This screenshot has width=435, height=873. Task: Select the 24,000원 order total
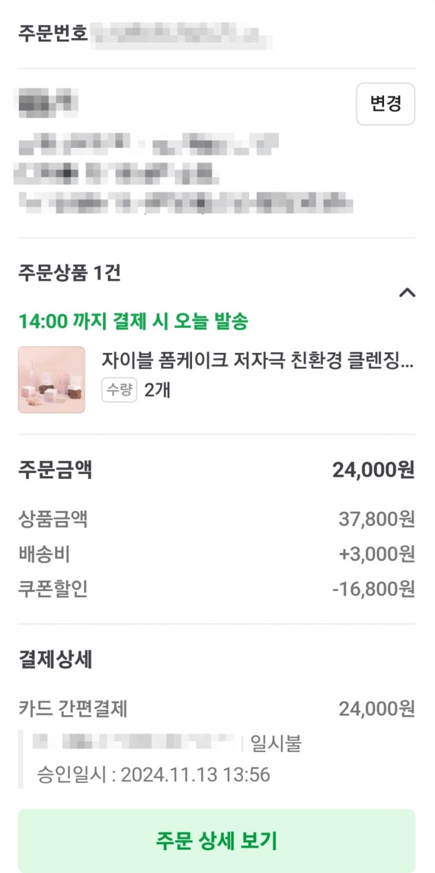374,470
